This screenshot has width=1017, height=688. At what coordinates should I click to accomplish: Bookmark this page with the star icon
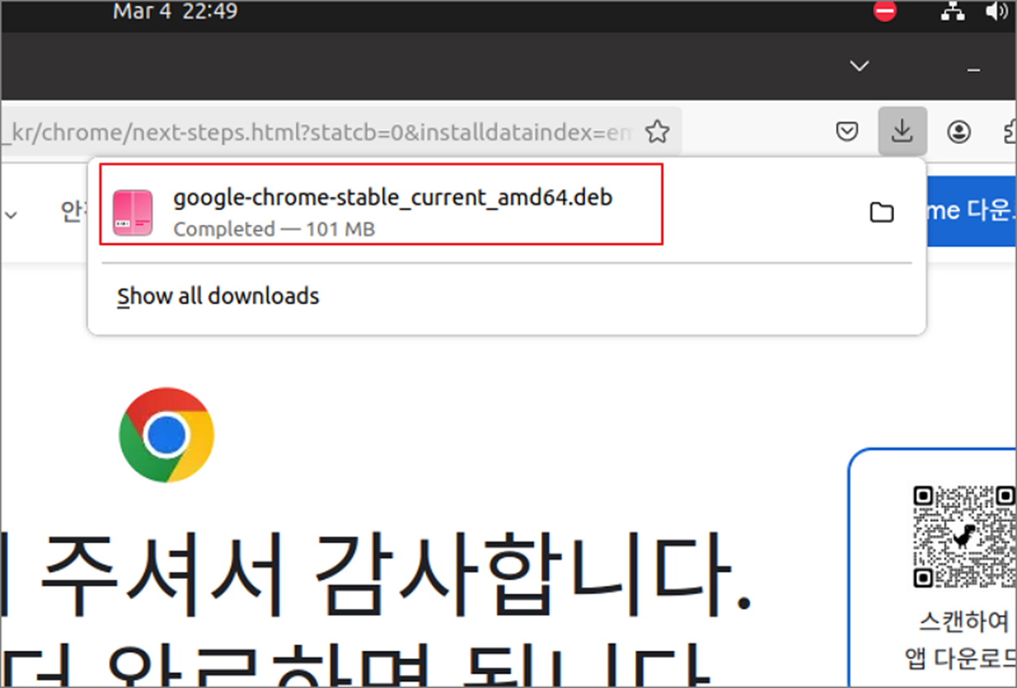(657, 132)
